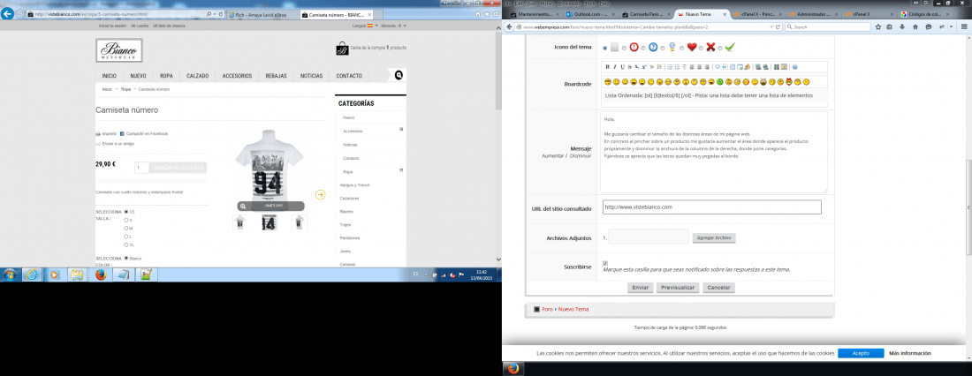Select red heart topic icon radio
This screenshot has height=376, width=972.
click(x=682, y=48)
